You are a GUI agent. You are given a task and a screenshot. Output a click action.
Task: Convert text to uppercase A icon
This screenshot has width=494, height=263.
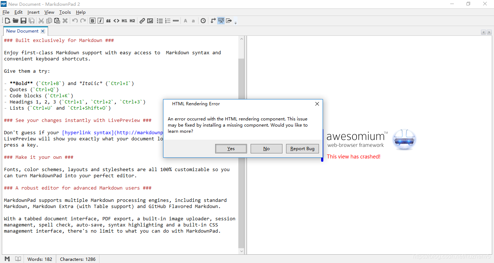[186, 21]
